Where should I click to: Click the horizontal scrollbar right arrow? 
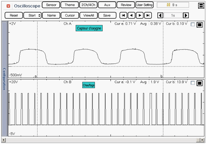click(202, 140)
